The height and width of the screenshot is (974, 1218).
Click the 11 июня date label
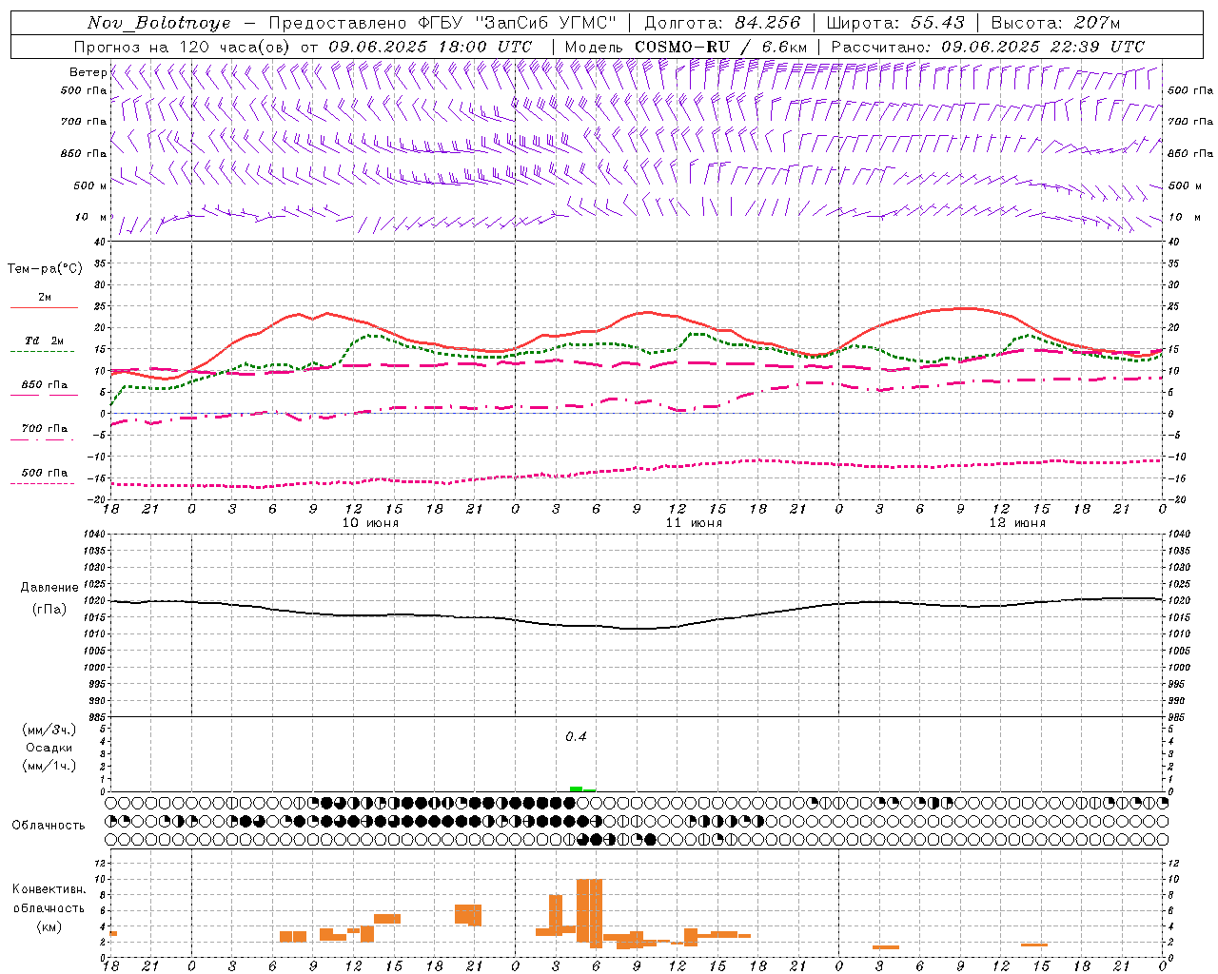694,523
